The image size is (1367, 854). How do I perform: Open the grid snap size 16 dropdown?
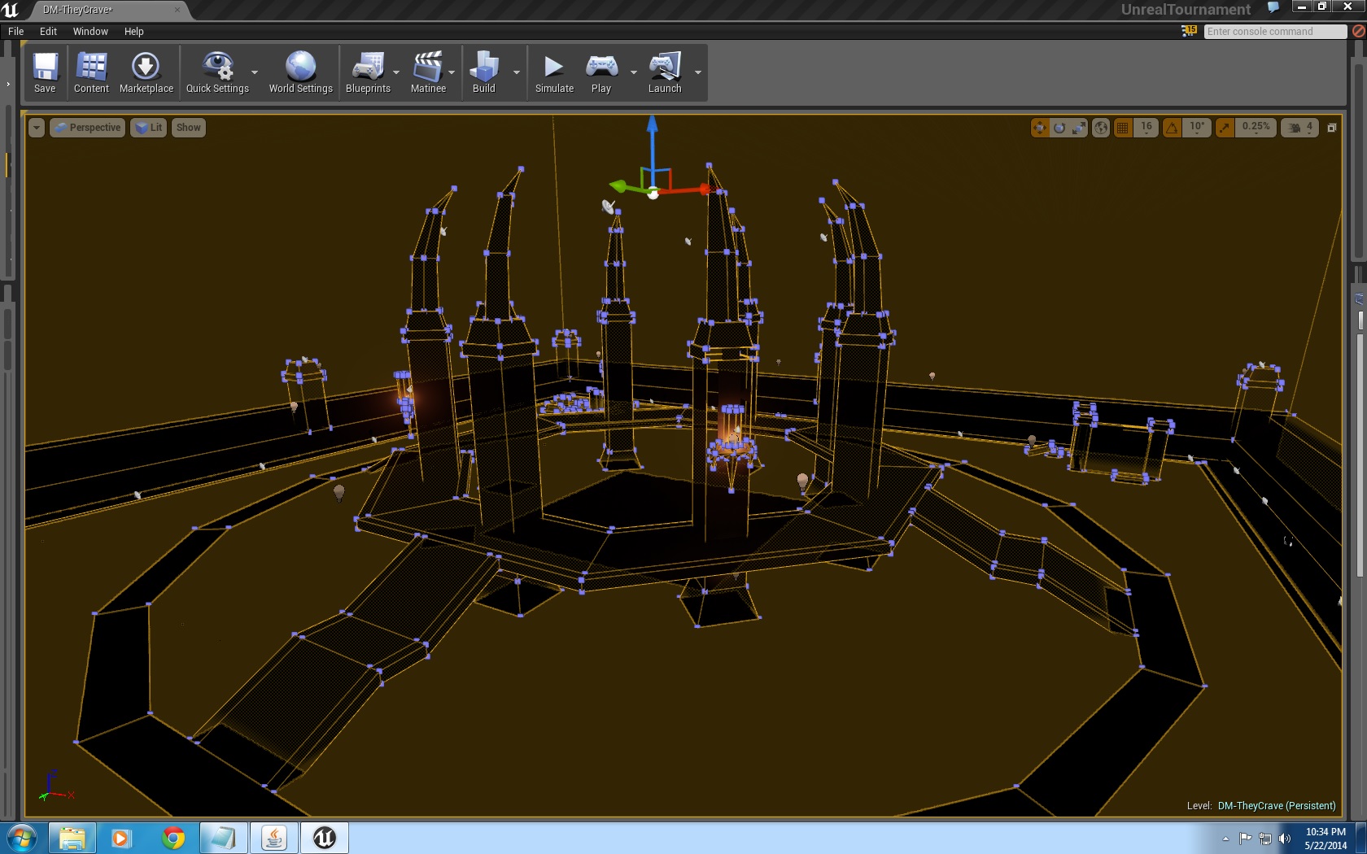(x=1146, y=128)
